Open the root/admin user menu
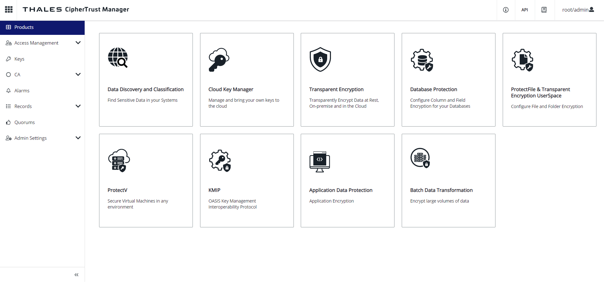The height and width of the screenshot is (282, 604). (x=578, y=10)
